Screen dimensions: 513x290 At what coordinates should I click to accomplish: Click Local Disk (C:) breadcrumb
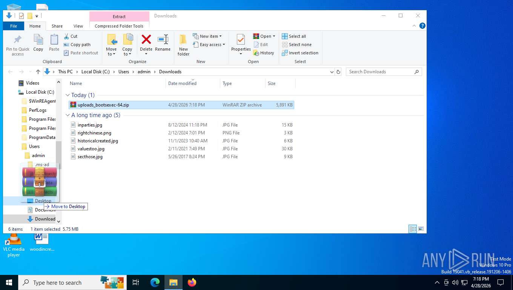pos(95,72)
